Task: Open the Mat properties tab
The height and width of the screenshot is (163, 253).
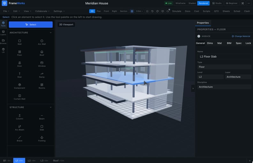Action: pos(219,43)
